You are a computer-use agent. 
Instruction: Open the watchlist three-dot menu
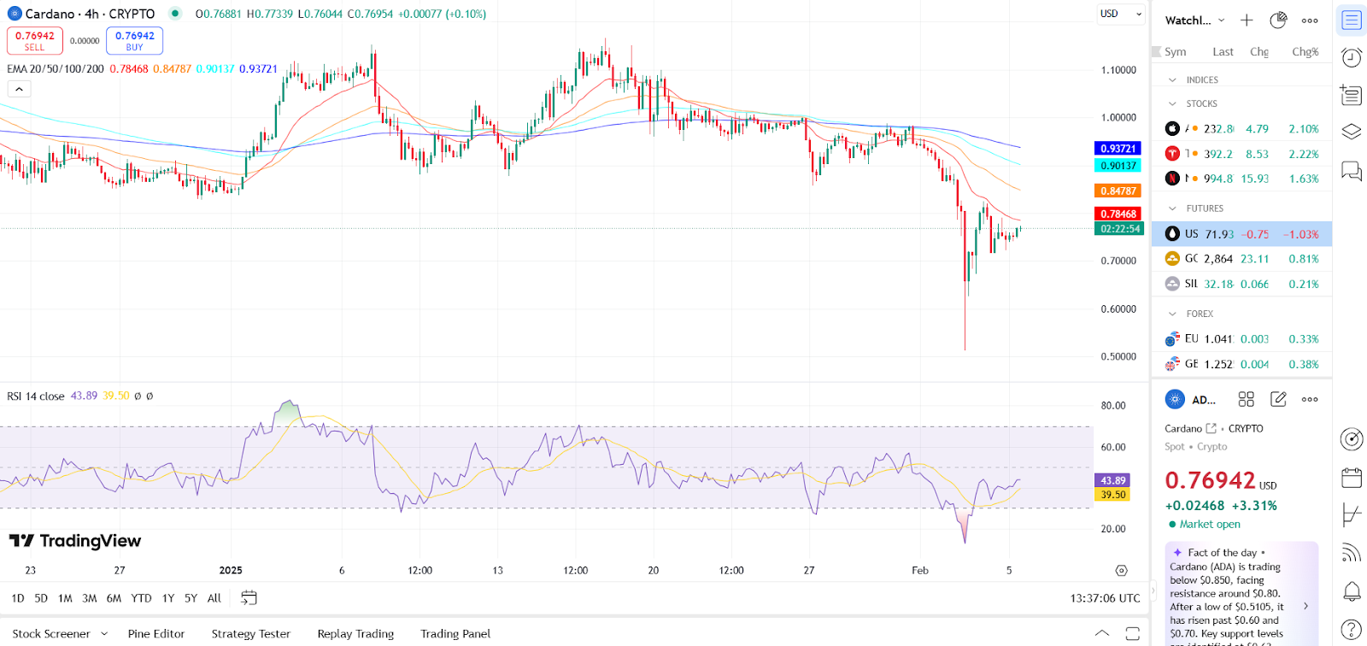click(x=1310, y=21)
